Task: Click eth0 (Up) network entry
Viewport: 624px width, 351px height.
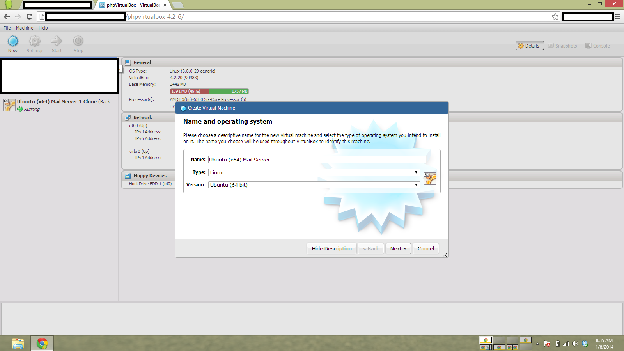Action: (x=138, y=126)
